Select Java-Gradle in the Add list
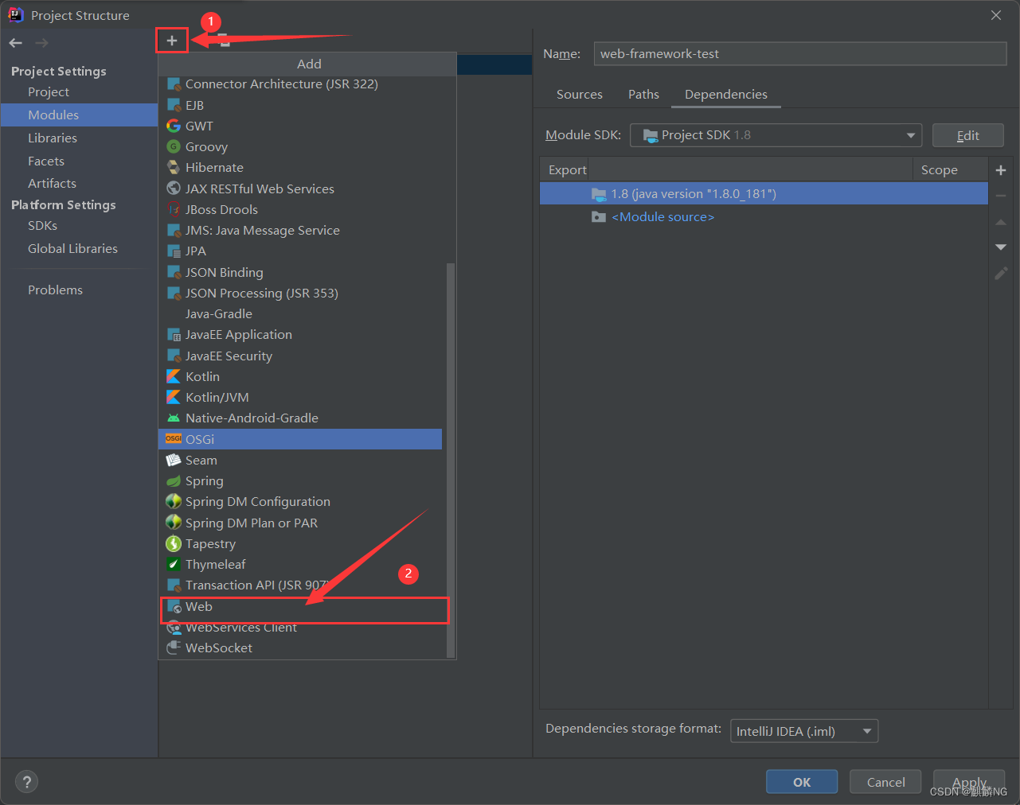 tap(300, 313)
